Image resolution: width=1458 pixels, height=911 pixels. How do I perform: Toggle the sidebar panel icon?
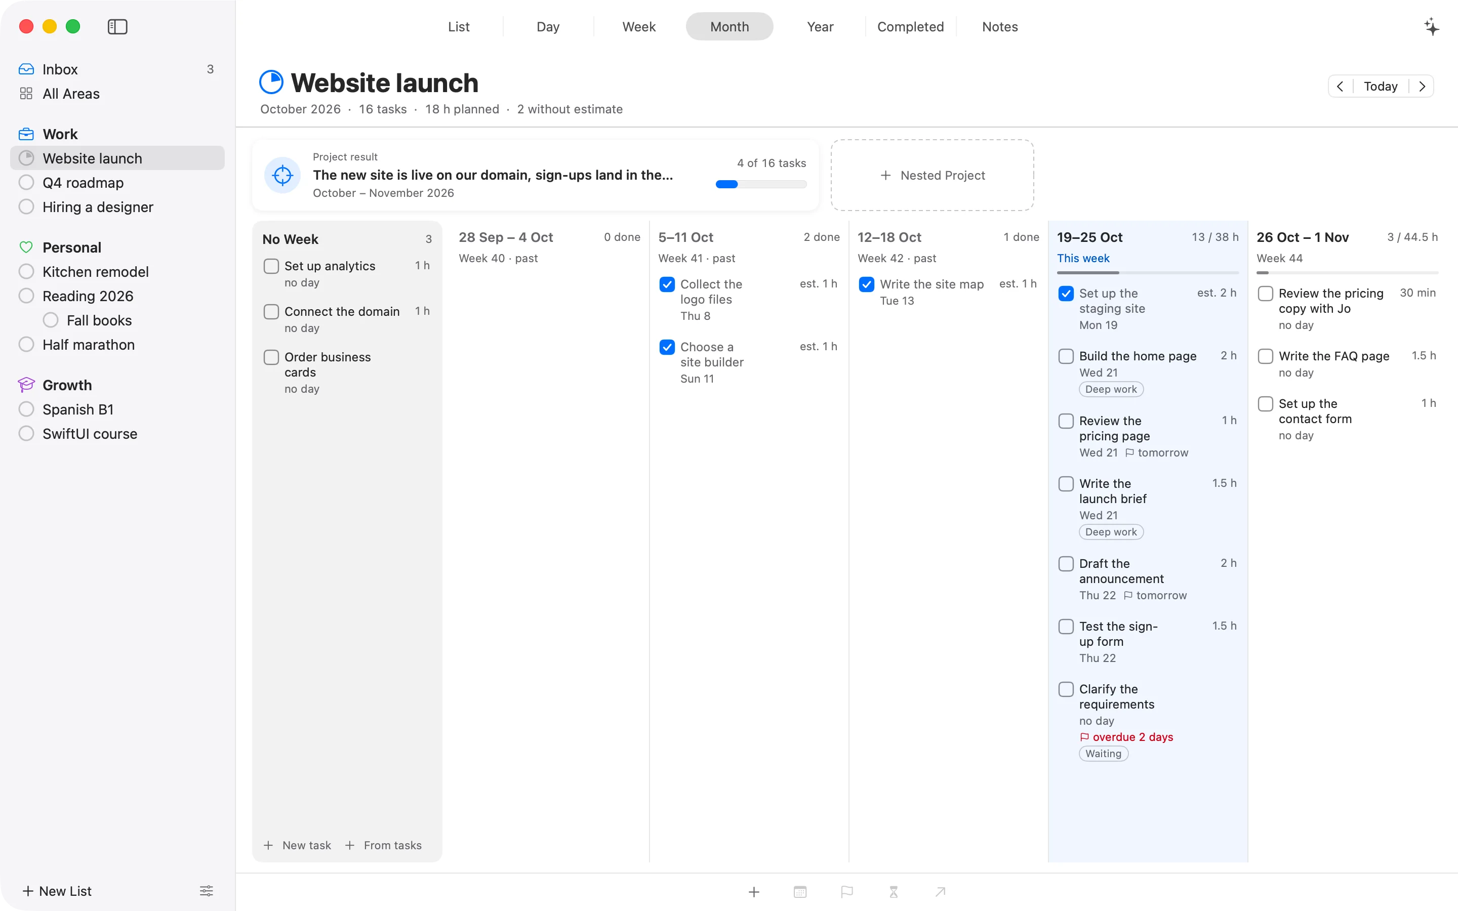[x=117, y=26]
